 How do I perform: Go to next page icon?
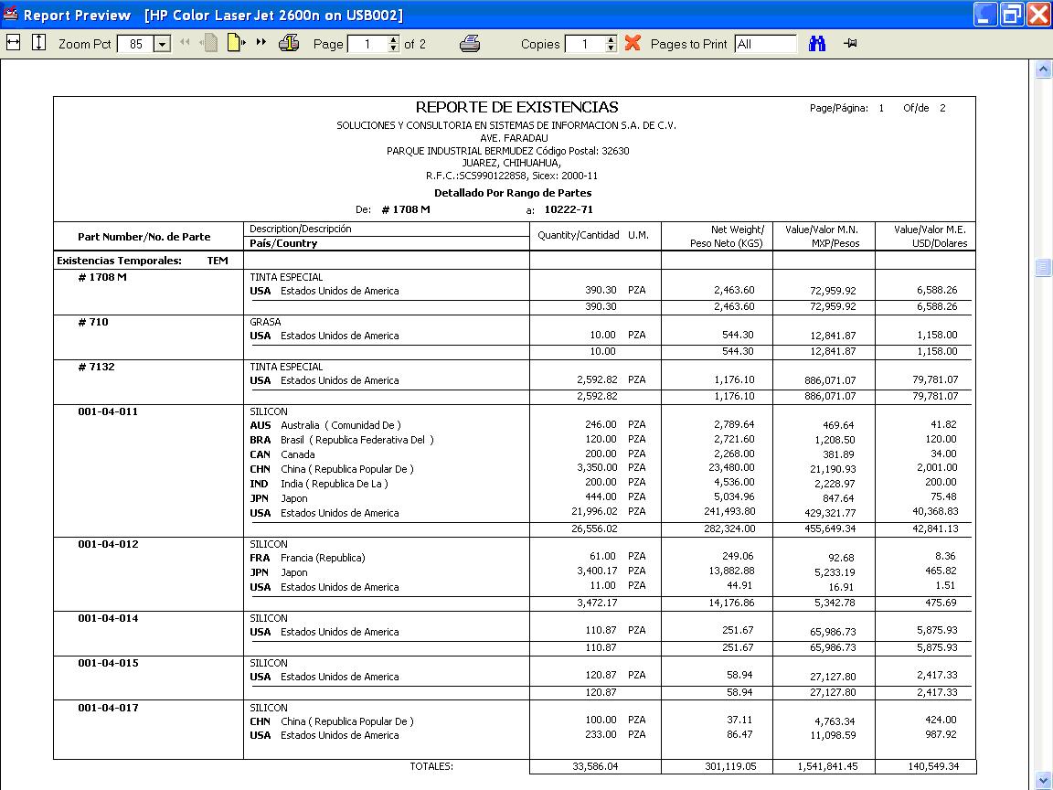coord(235,44)
